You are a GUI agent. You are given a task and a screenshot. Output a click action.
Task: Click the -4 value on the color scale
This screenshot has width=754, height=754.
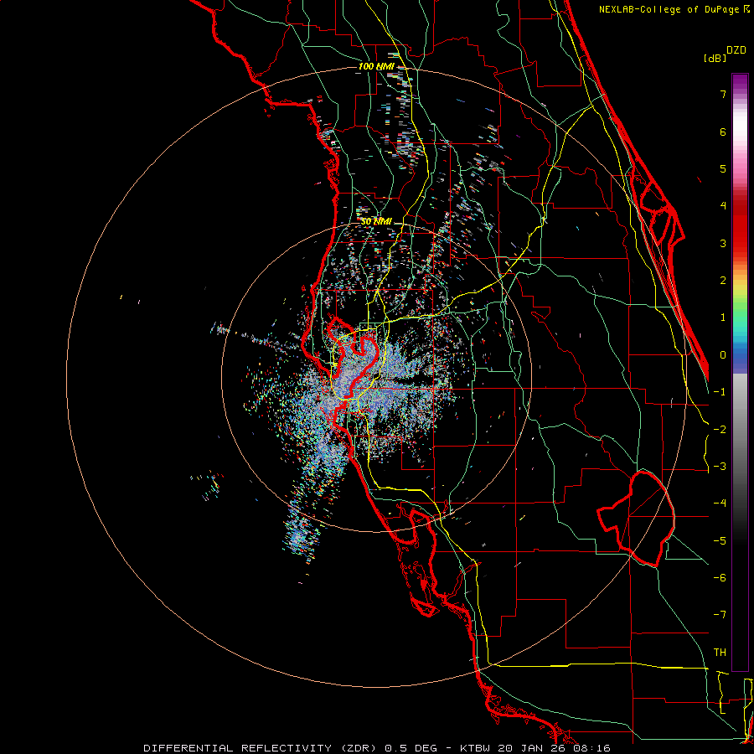pos(720,504)
